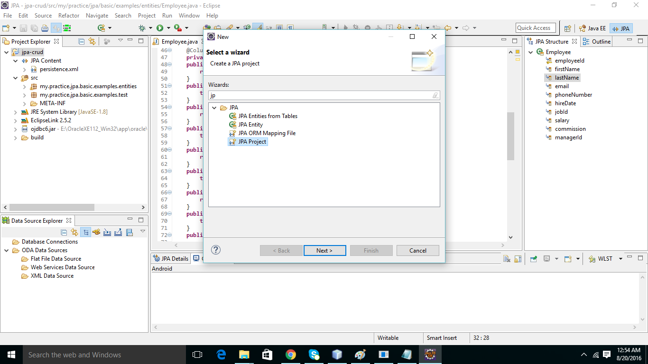
Task: Cancel the New wizard dialog
Action: 417,250
